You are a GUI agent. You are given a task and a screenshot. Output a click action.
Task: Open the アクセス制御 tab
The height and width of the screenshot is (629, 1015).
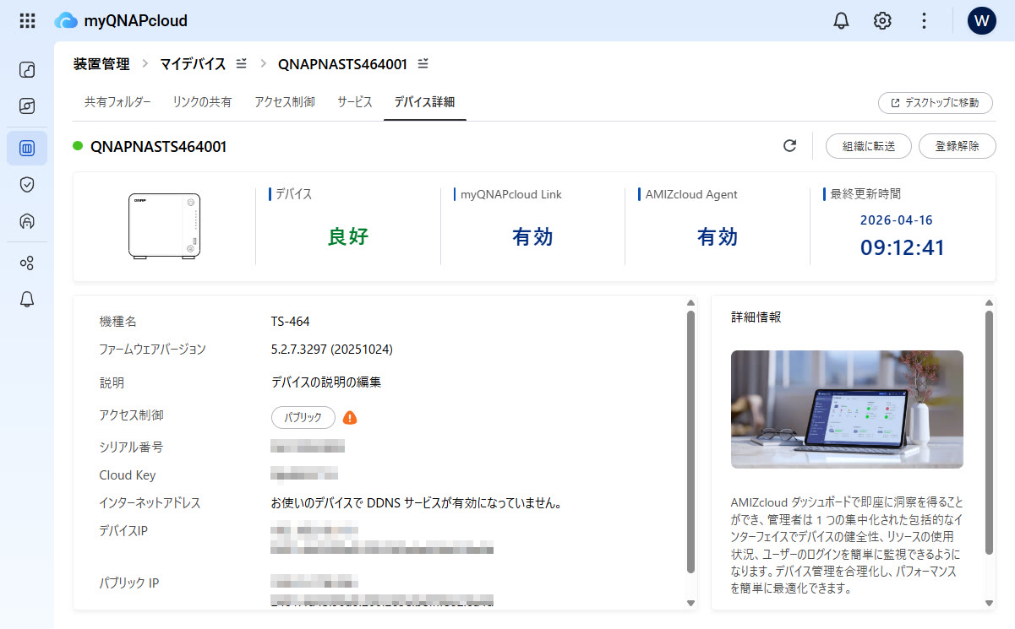pyautogui.click(x=285, y=102)
